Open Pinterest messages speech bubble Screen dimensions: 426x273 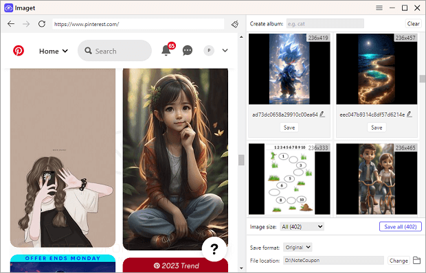[x=188, y=51]
